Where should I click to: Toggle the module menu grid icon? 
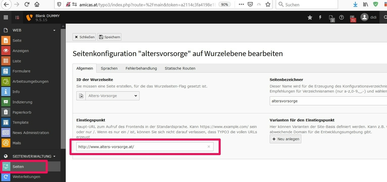[x=6, y=17]
